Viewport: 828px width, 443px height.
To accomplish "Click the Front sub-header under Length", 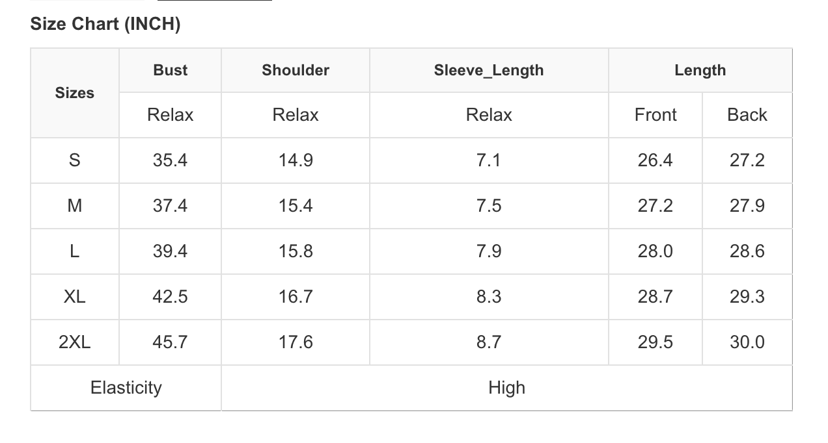I will tap(655, 115).
